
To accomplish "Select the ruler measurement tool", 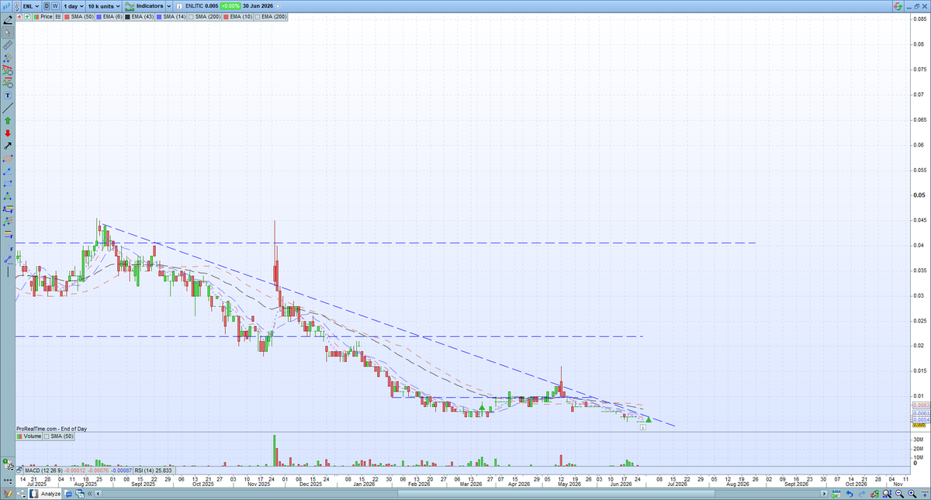I will click(x=8, y=47).
